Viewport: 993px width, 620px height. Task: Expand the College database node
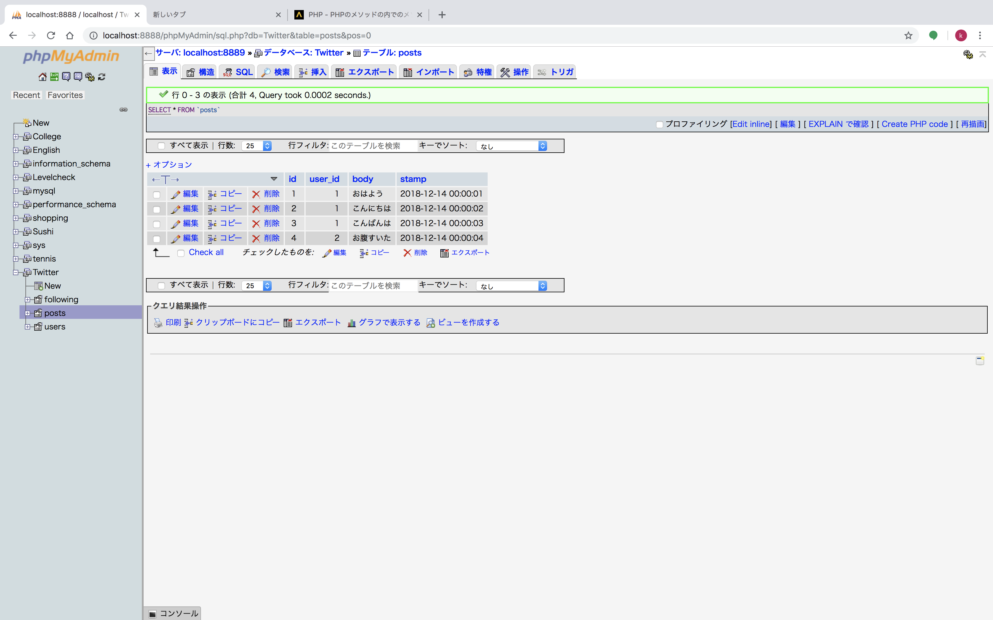(x=16, y=136)
